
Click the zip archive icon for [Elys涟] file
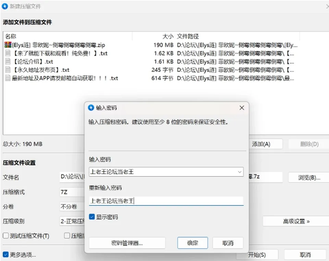click(x=8, y=45)
